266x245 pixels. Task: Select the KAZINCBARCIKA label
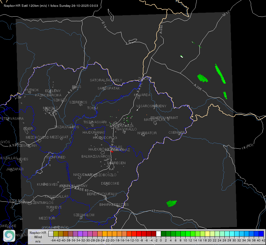(x=48, y=95)
